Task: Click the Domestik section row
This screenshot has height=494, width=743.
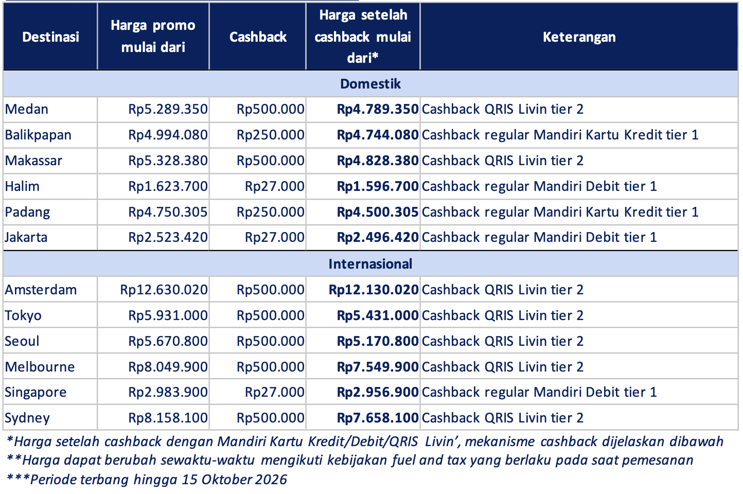Action: point(370,84)
